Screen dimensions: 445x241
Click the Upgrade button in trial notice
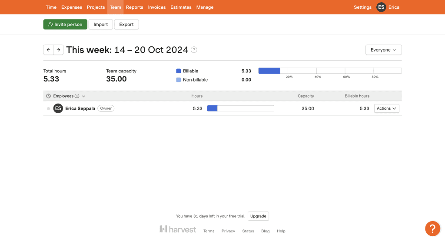coord(258,216)
